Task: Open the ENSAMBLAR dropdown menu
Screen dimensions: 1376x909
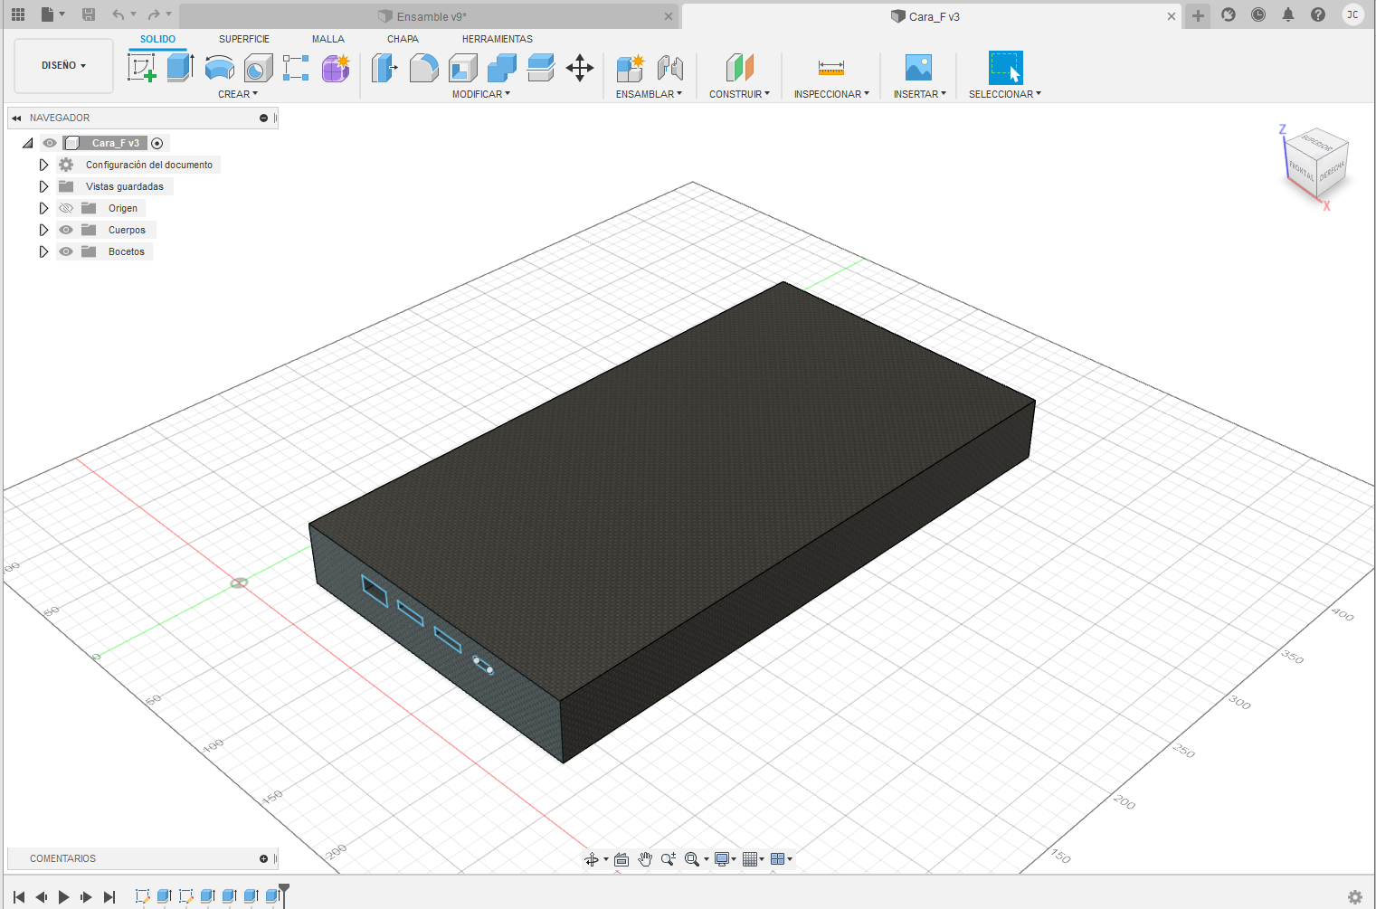Action: click(x=649, y=94)
